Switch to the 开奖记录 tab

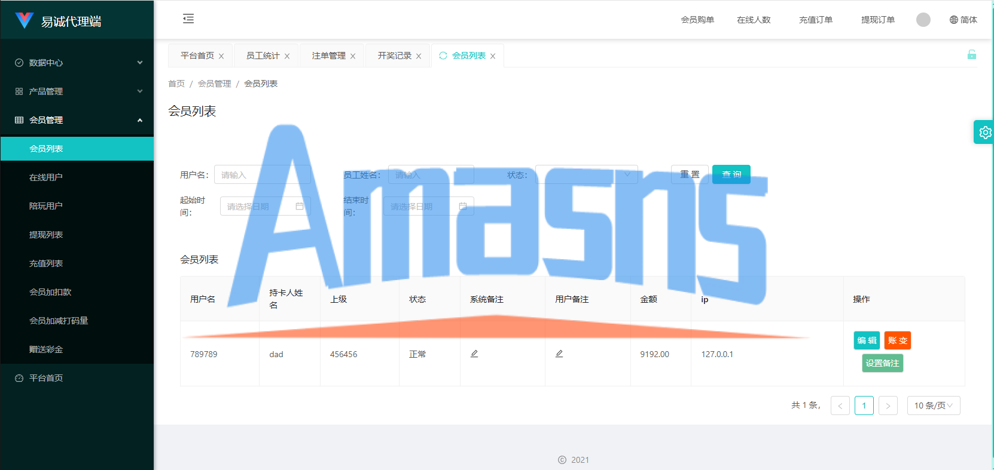(x=395, y=56)
